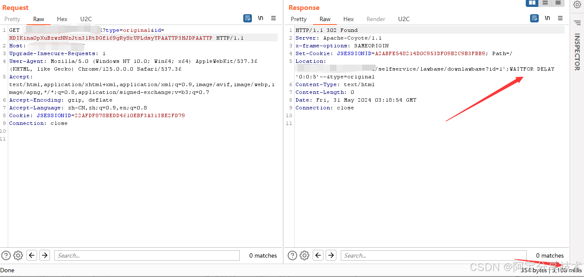This screenshot has width=584, height=277.
Task: Click the x-frame-options SAMEORIGIN header
Action: pyautogui.click(x=342, y=46)
